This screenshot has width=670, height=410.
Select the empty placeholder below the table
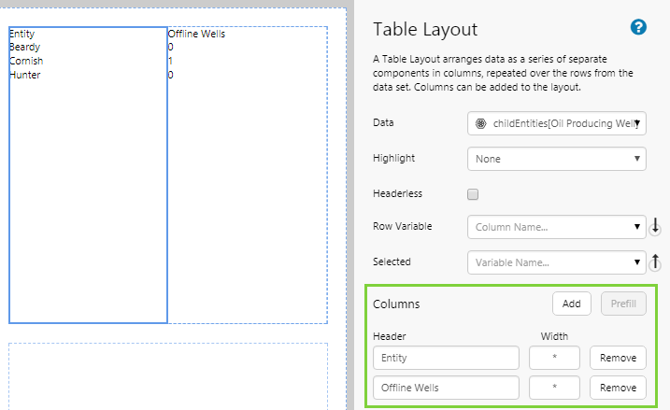coord(168,374)
